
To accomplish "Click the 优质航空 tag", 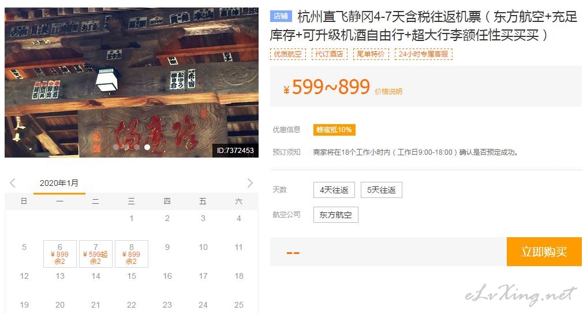I will tap(288, 54).
